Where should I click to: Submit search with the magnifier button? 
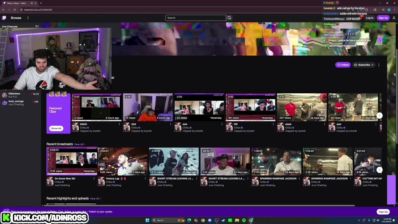[229, 18]
